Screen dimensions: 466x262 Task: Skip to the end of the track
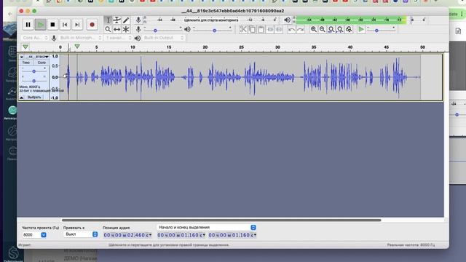pos(77,25)
